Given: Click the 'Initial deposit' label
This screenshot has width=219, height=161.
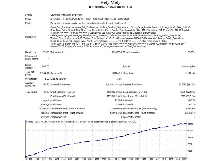Looking at the screenshot, I should tap(29, 66).
